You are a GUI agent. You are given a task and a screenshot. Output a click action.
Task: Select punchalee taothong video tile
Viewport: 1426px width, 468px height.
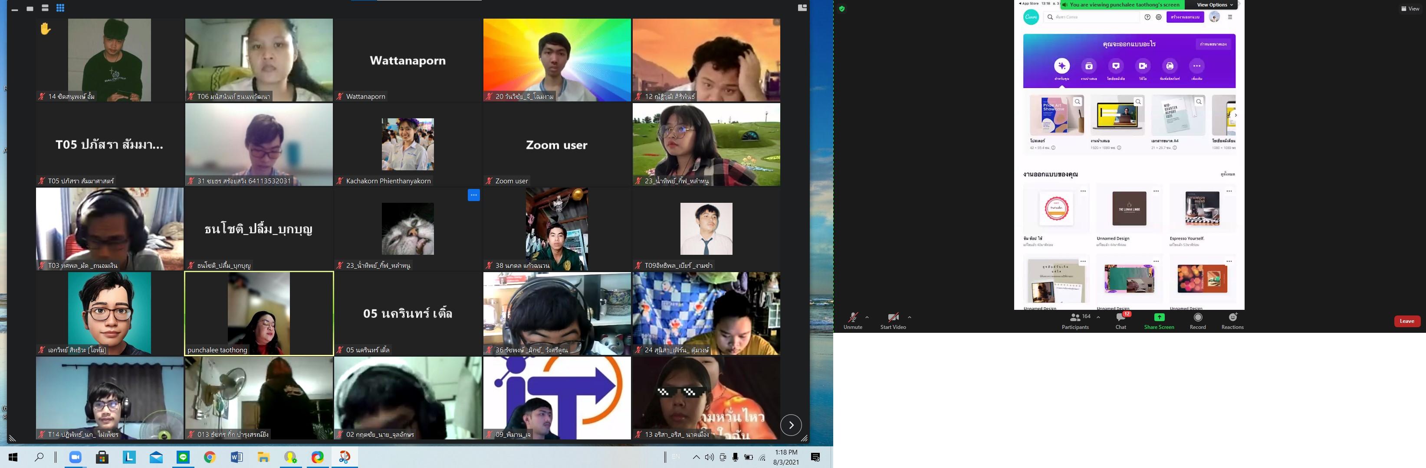tap(259, 313)
